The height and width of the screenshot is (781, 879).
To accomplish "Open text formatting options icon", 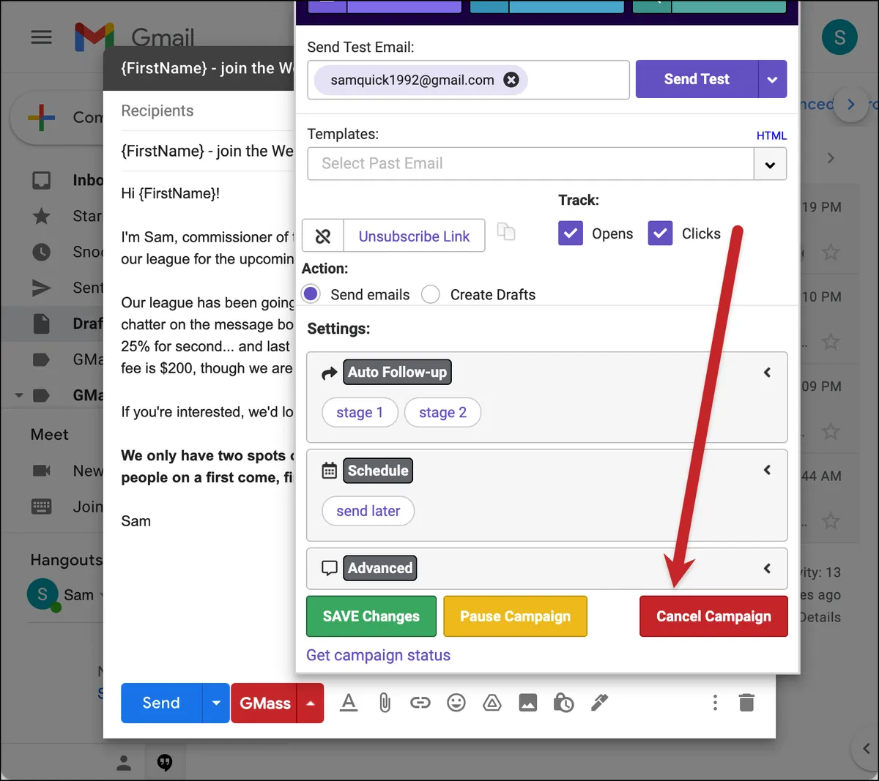I will tap(349, 703).
